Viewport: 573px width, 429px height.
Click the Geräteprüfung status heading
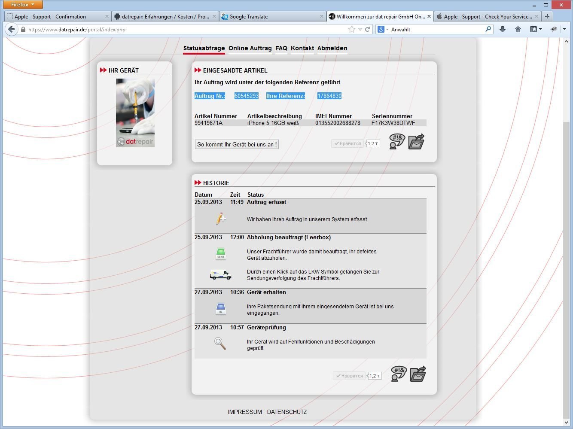click(x=266, y=327)
